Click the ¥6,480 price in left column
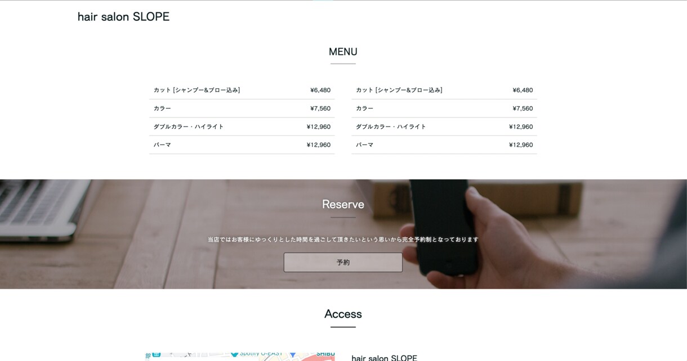Screen dimensions: 687x361 [320, 90]
